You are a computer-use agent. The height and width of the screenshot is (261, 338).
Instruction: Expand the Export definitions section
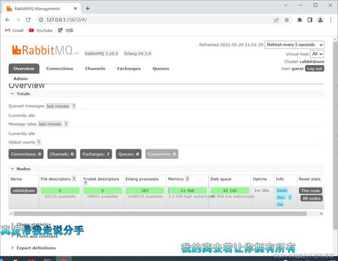tap(33, 247)
